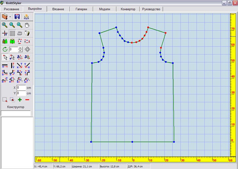Click the right vertical yellow ruler
238x169 pixels.
(232, 84)
